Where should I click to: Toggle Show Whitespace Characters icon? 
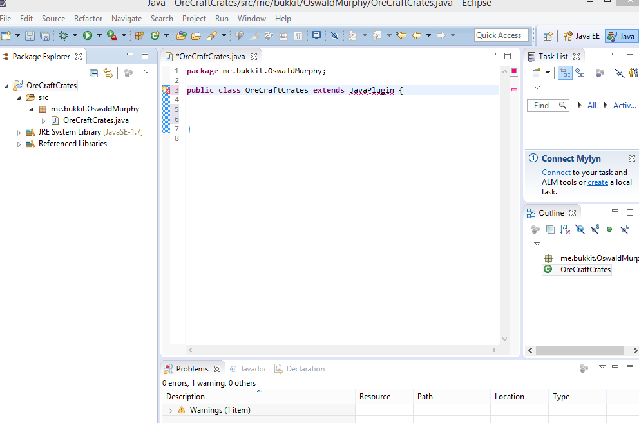298,36
